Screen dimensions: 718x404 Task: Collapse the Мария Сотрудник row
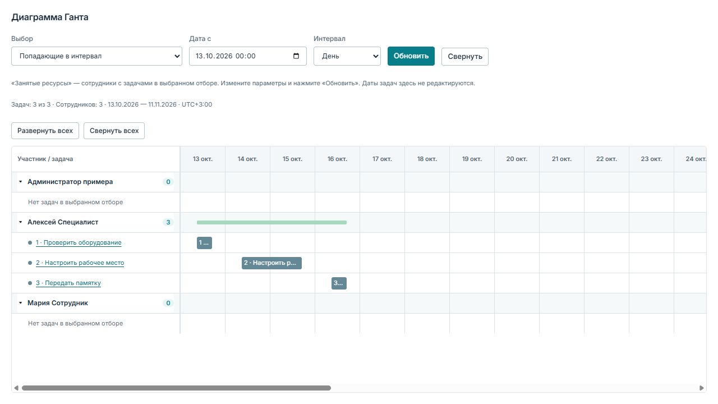(x=21, y=303)
